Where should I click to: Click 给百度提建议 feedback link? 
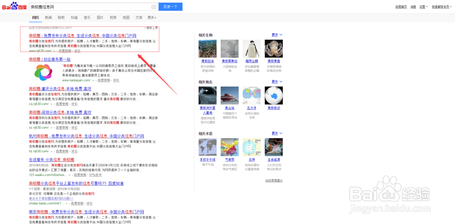[273, 180]
